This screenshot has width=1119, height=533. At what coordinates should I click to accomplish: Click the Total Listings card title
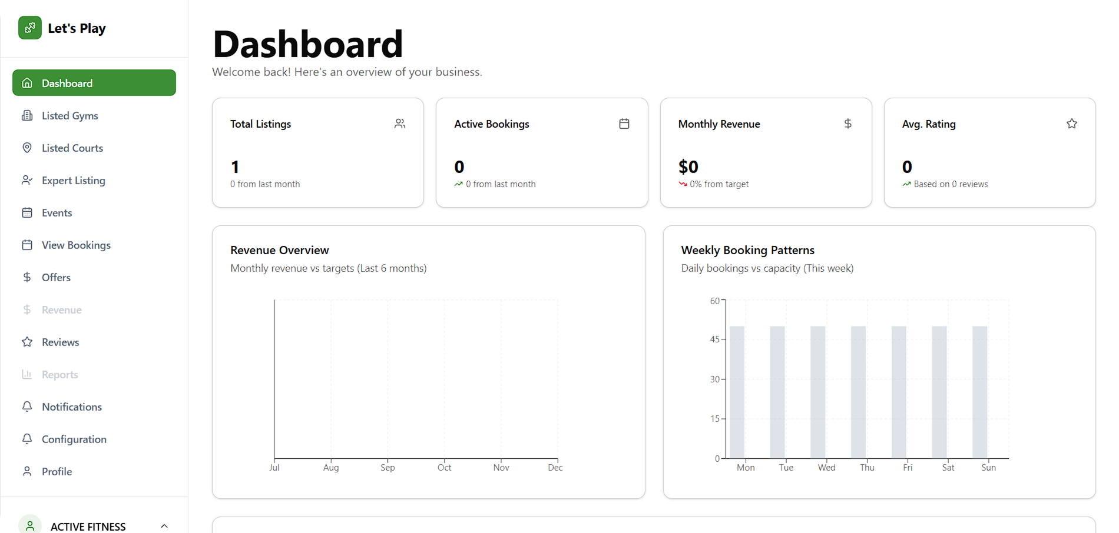(261, 124)
